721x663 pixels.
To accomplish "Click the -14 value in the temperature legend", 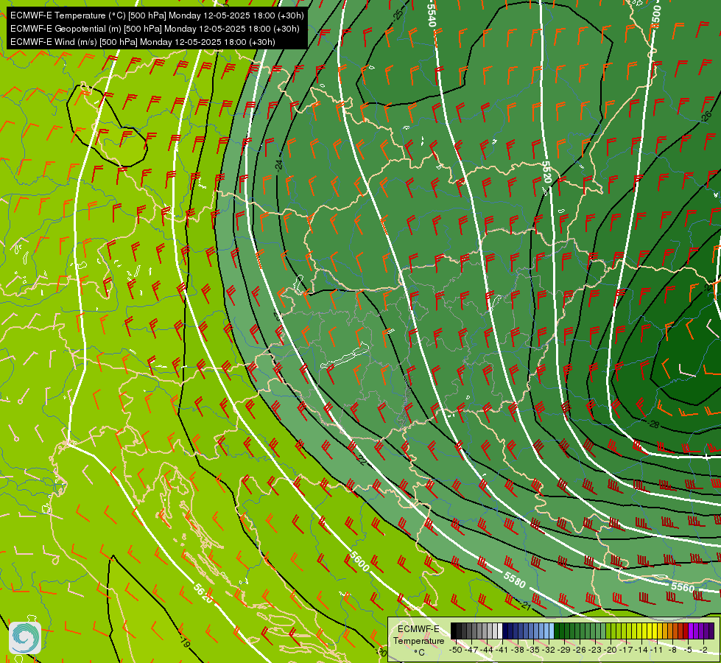I will tap(642, 650).
